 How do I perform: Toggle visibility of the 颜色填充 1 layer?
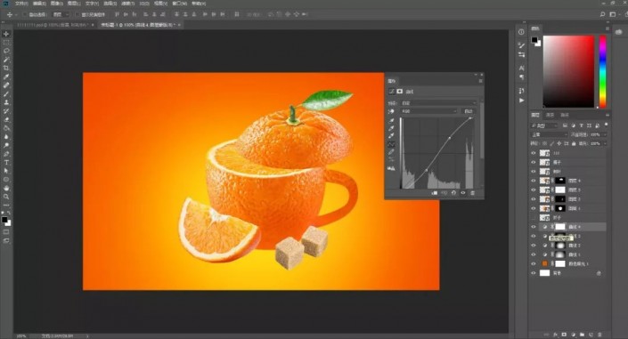pos(534,263)
